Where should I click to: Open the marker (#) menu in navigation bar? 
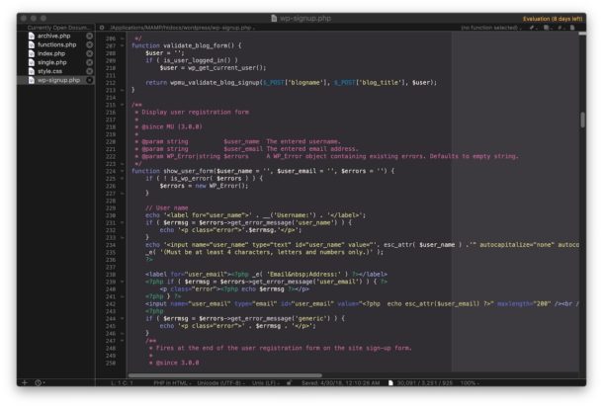click(x=560, y=28)
